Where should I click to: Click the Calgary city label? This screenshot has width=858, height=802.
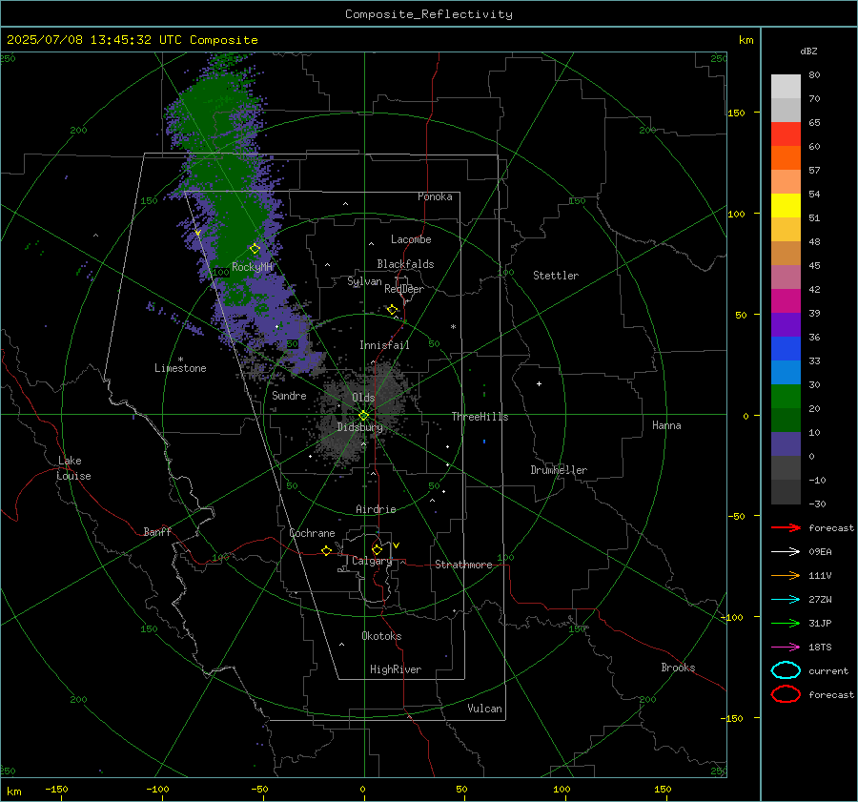372,561
